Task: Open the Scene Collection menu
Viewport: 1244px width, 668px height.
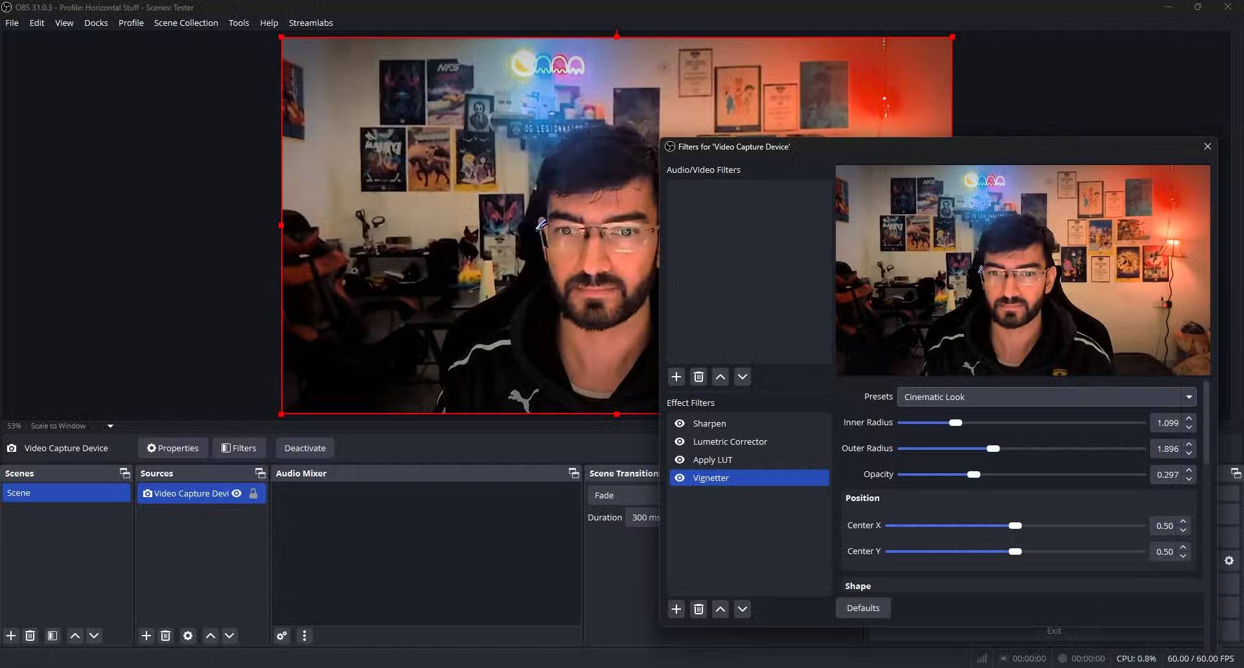Action: 186,23
